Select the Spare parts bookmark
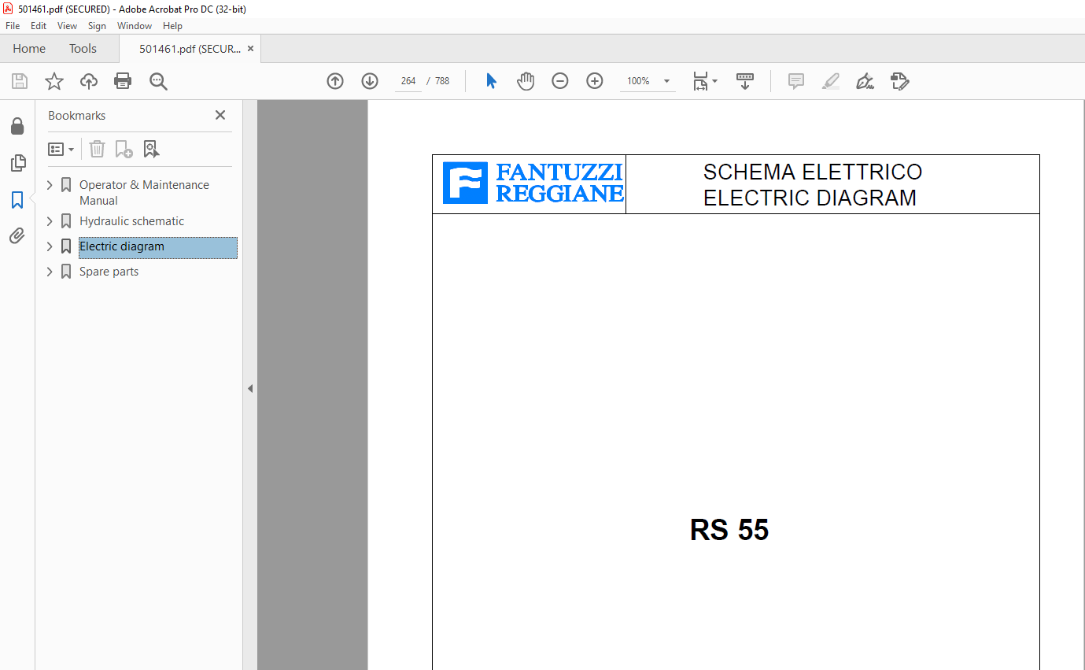The height and width of the screenshot is (670, 1085). click(109, 272)
